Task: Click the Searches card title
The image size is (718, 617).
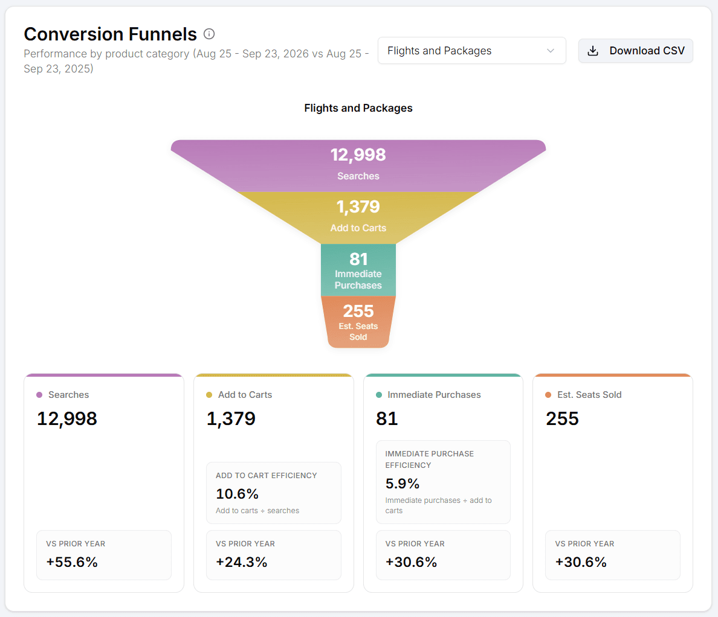Action: (x=69, y=395)
